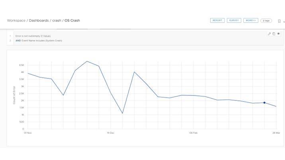Click the highlighted data point on chart
The width and height of the screenshot is (285, 160).
point(264,103)
